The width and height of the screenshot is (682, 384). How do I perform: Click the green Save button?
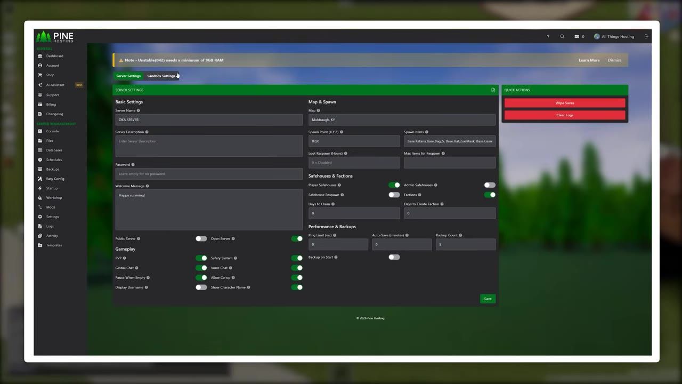tap(488, 299)
